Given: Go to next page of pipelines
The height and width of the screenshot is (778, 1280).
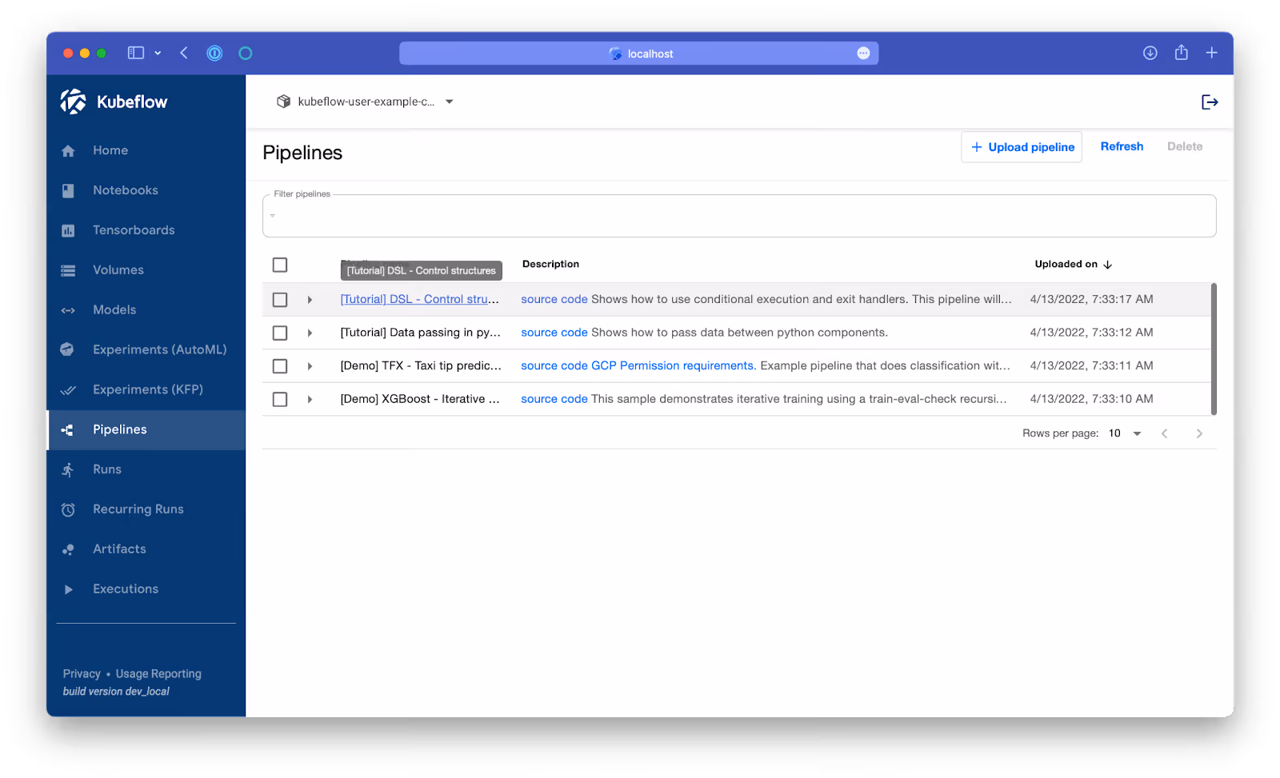Looking at the screenshot, I should pyautogui.click(x=1199, y=433).
